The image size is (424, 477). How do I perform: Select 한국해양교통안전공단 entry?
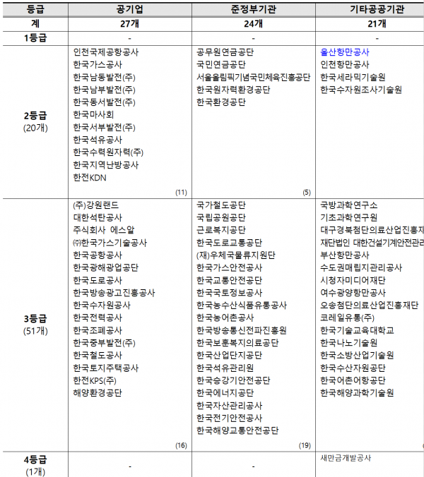point(237,430)
